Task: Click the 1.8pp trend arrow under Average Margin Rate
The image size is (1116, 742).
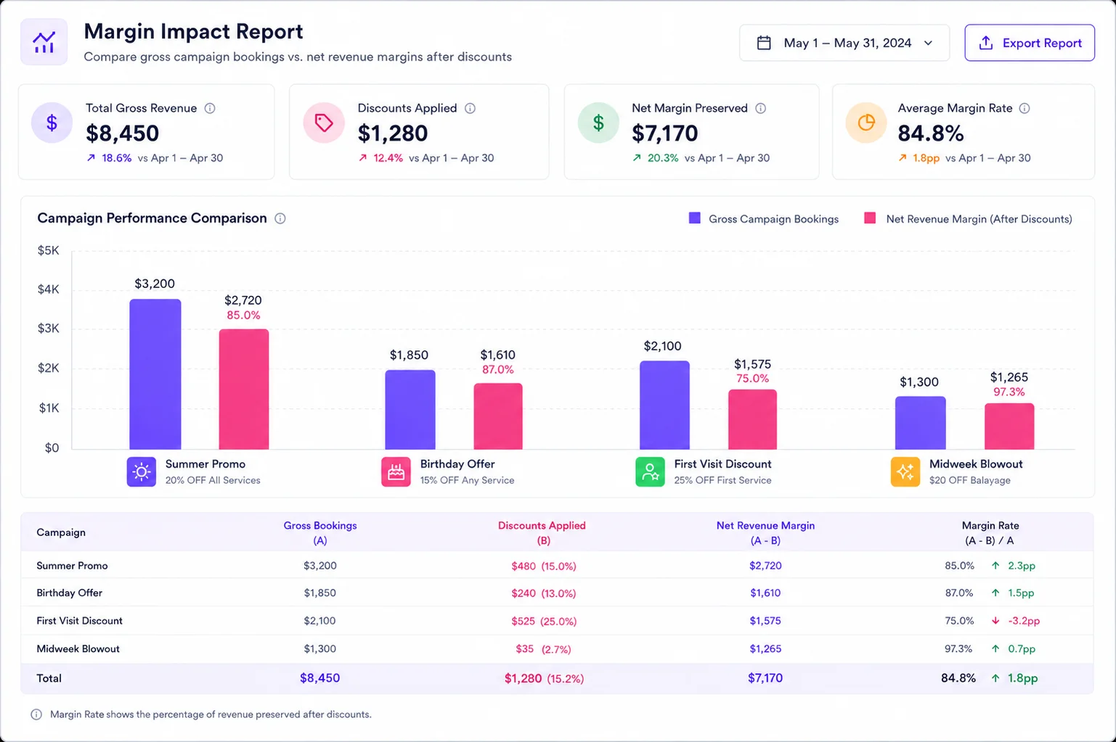Action: pos(903,157)
